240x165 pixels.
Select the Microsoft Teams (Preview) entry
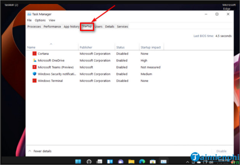[56, 67]
